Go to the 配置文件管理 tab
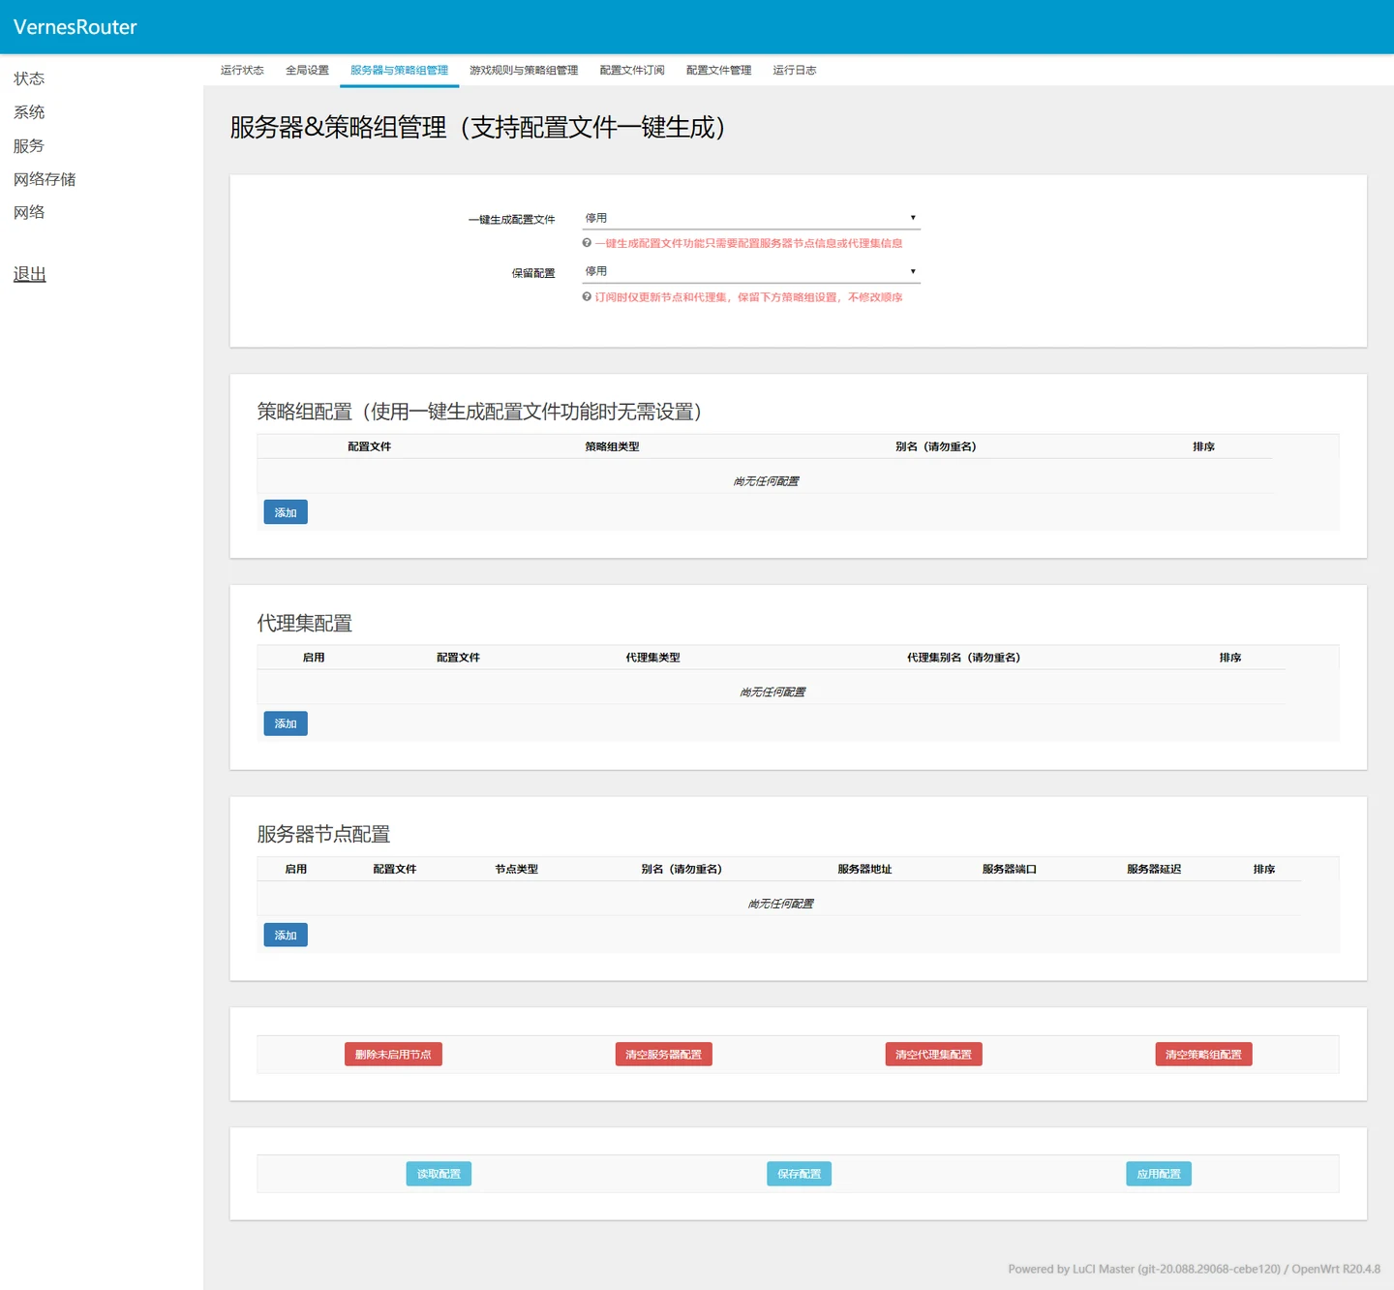This screenshot has width=1394, height=1290. [x=718, y=70]
